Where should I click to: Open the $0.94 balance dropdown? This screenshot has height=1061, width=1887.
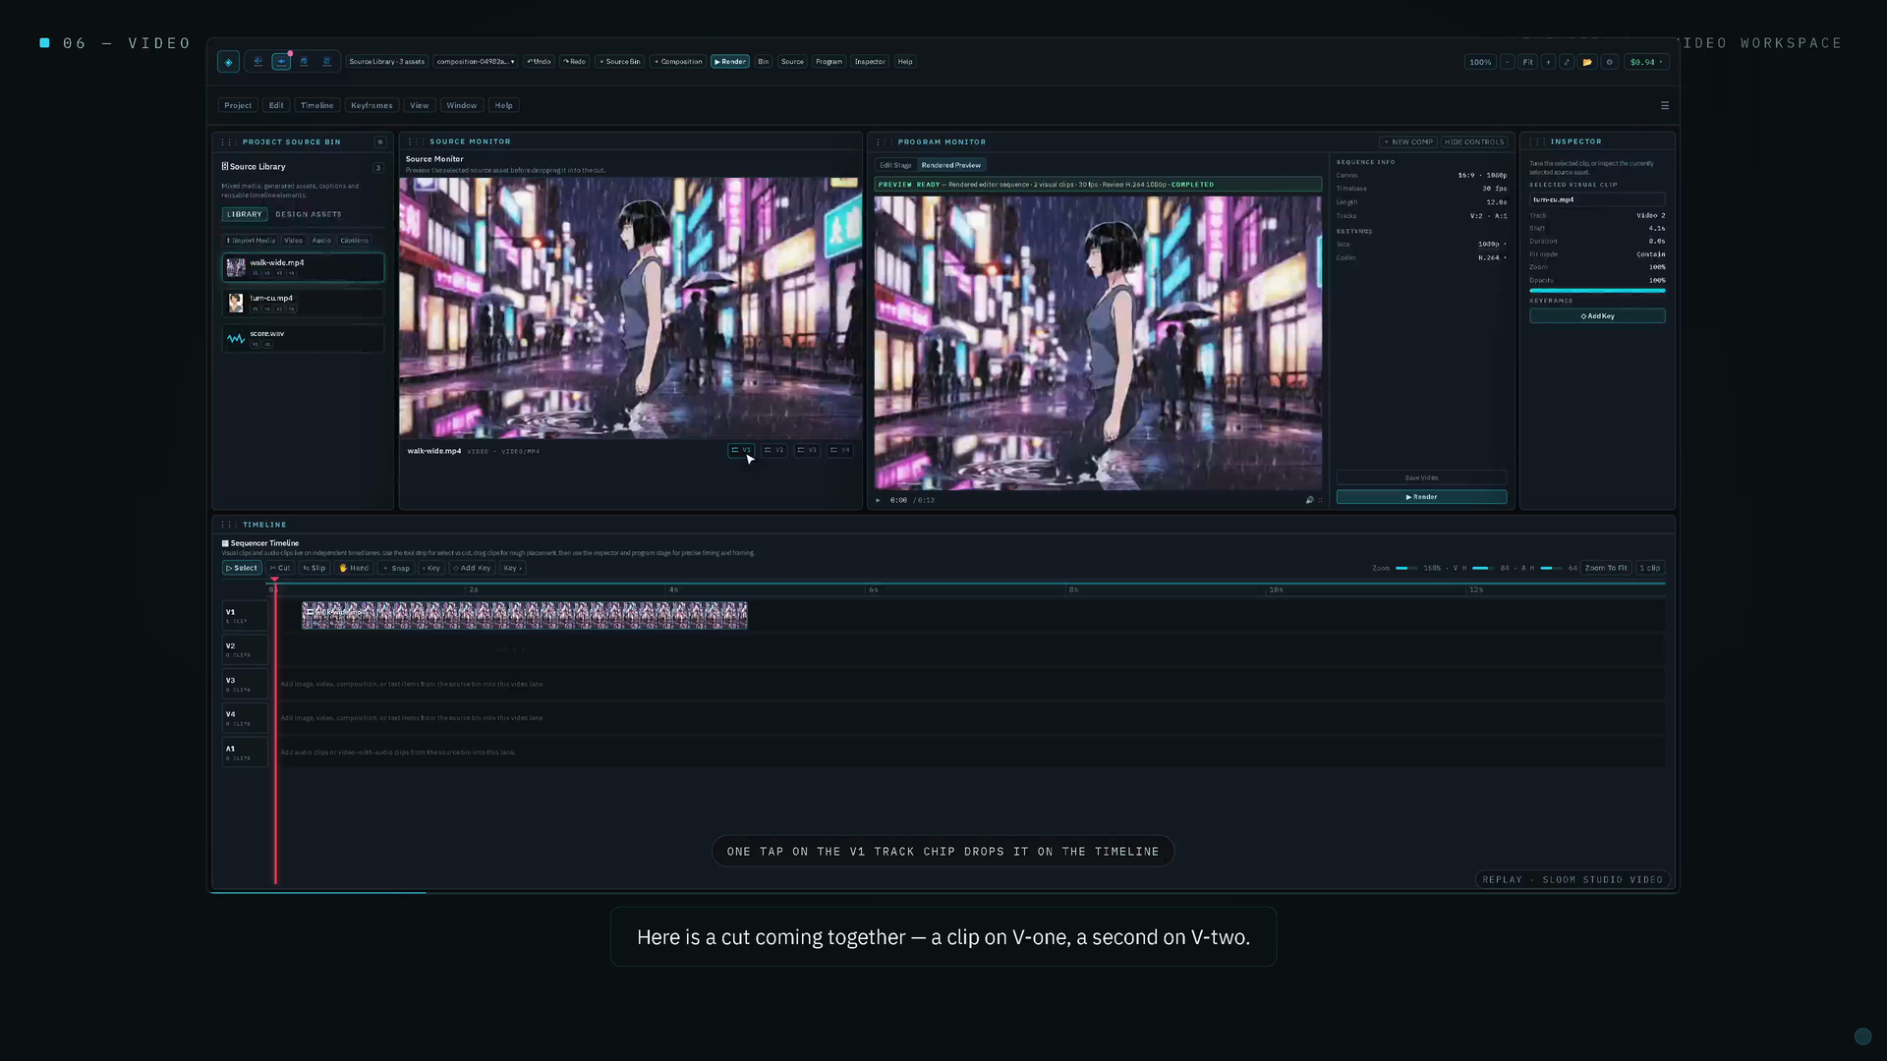tap(1646, 62)
